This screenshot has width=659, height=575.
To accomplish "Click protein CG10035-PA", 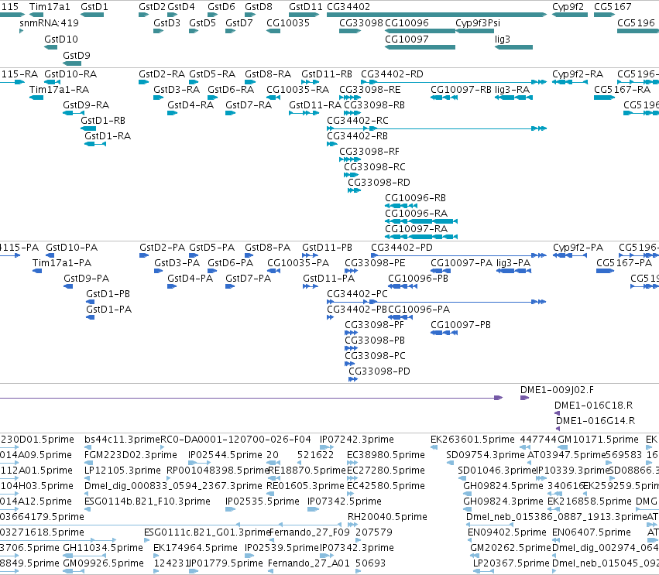I will tap(298, 263).
